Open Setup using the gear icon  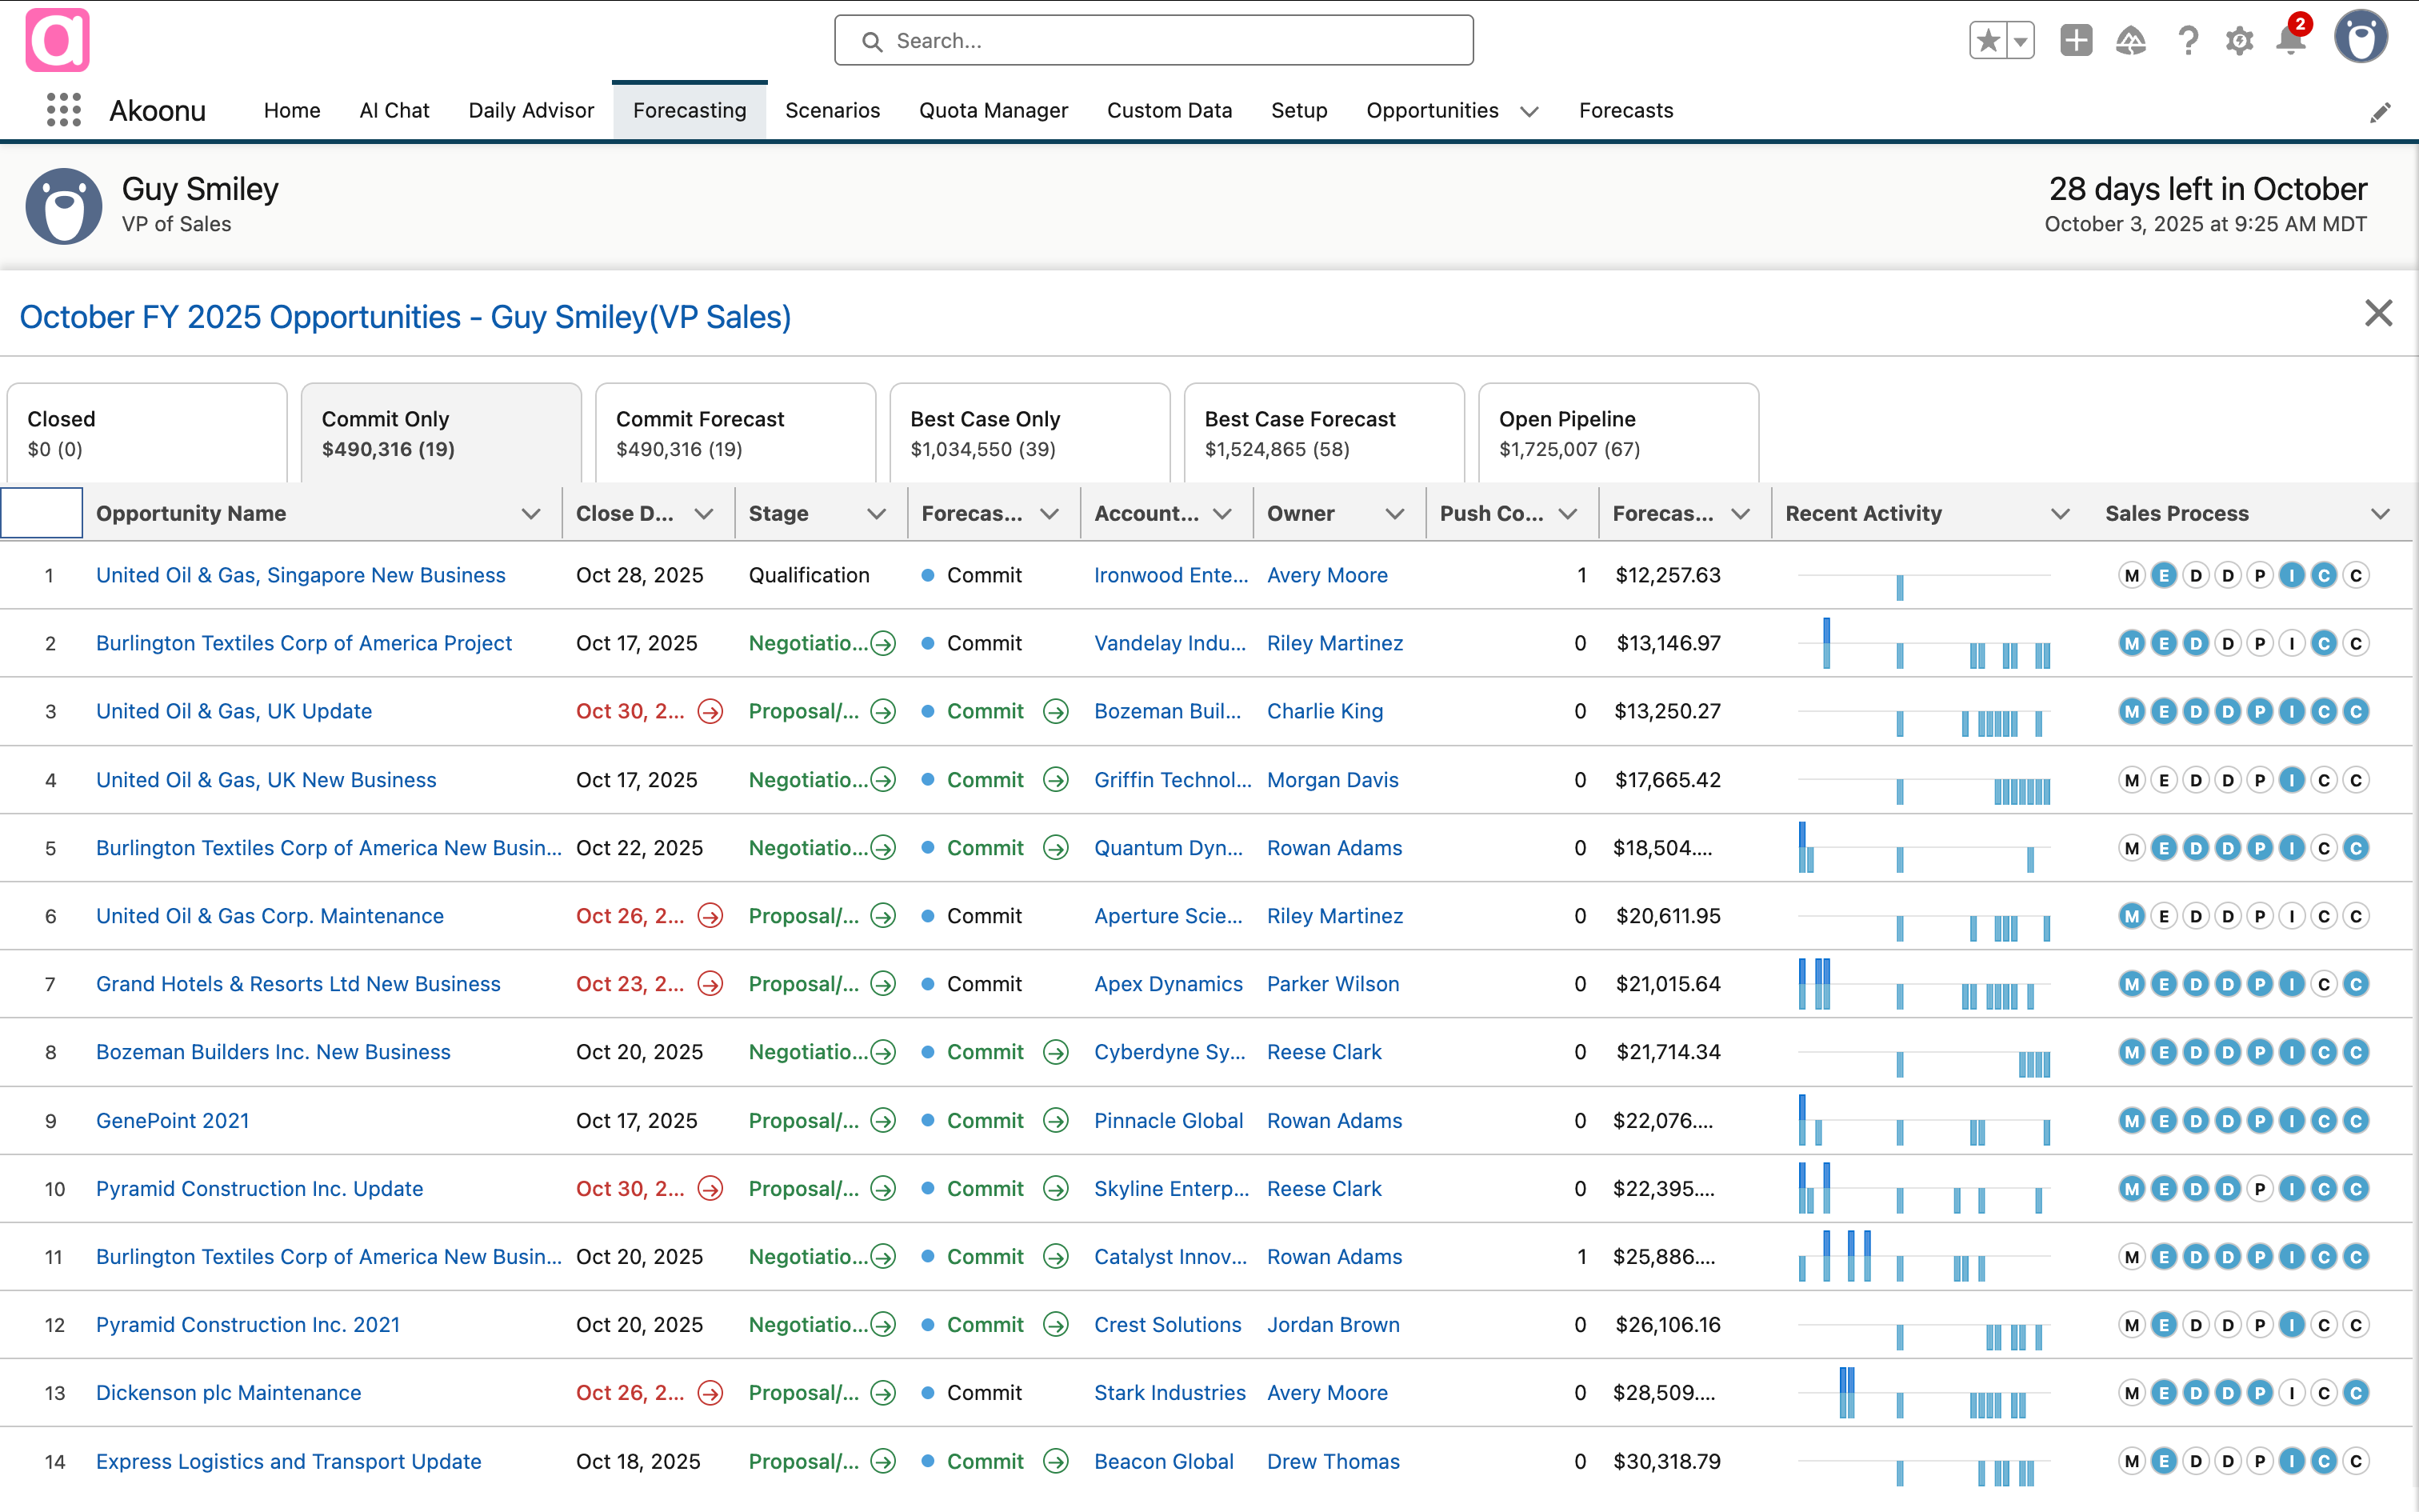pos(2239,41)
